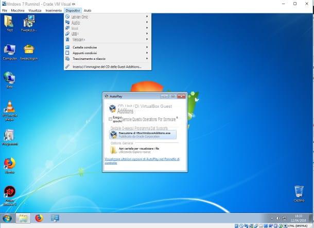Viewport: 314px width, 228px height.
Task: Select the Firefox desktop shortcut
Action: coord(9,166)
